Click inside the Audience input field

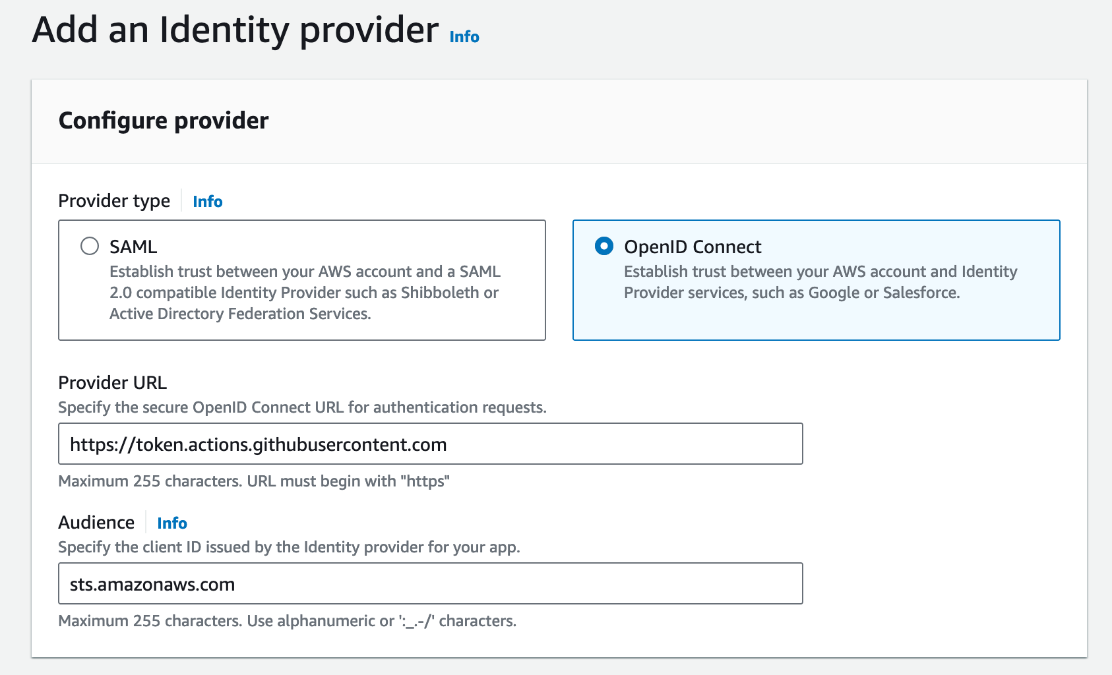(x=429, y=583)
